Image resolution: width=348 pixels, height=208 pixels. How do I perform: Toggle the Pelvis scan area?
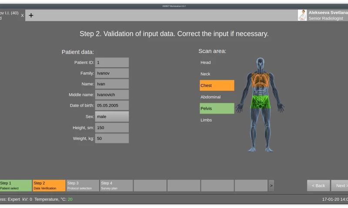click(217, 108)
